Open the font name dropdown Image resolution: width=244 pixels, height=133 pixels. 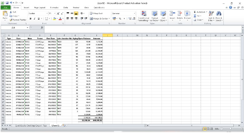47,13
